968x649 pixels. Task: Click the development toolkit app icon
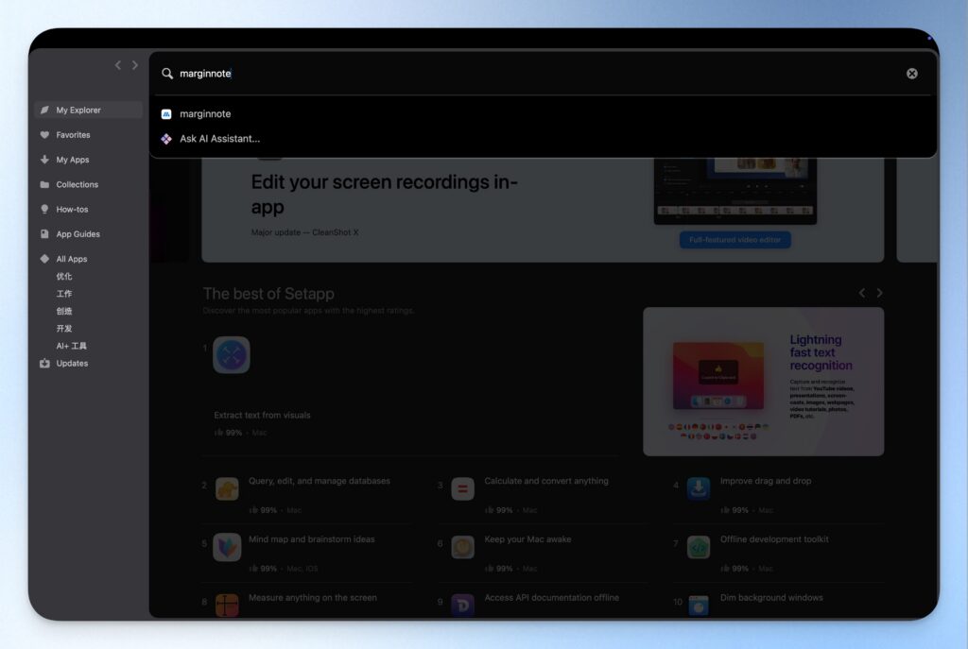tap(699, 547)
